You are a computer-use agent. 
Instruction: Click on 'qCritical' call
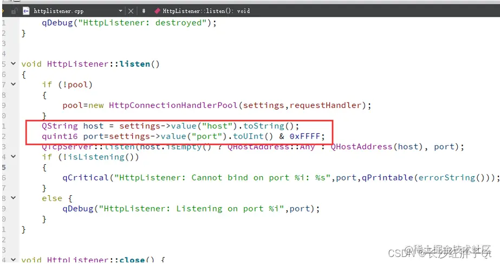pyautogui.click(x=86, y=178)
